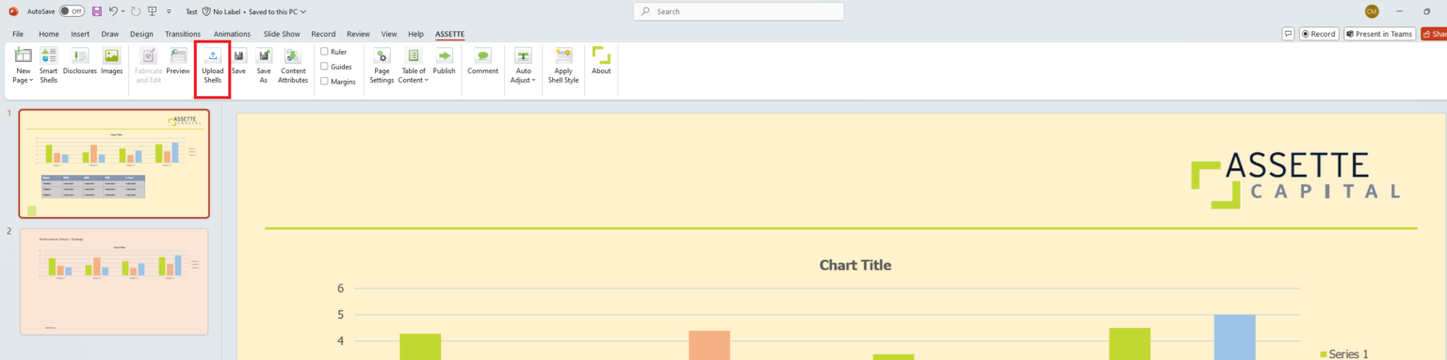Viewport: 1447px width, 360px height.
Task: Expand the Saved to this PC dropdown
Action: [x=302, y=11]
